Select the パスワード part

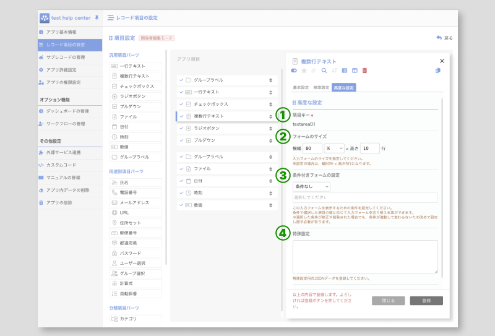point(136,253)
